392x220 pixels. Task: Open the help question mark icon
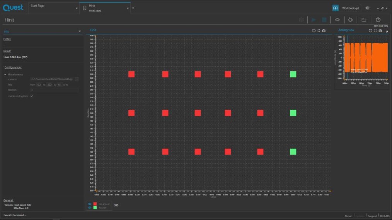(378, 20)
